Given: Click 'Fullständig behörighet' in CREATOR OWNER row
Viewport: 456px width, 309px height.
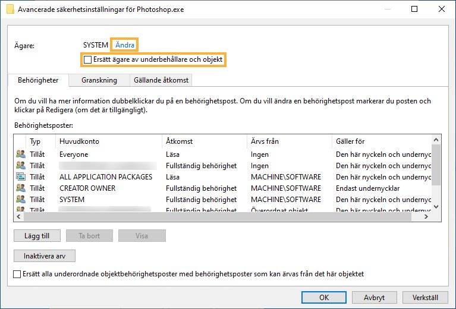Looking at the screenshot, I should [x=201, y=188].
